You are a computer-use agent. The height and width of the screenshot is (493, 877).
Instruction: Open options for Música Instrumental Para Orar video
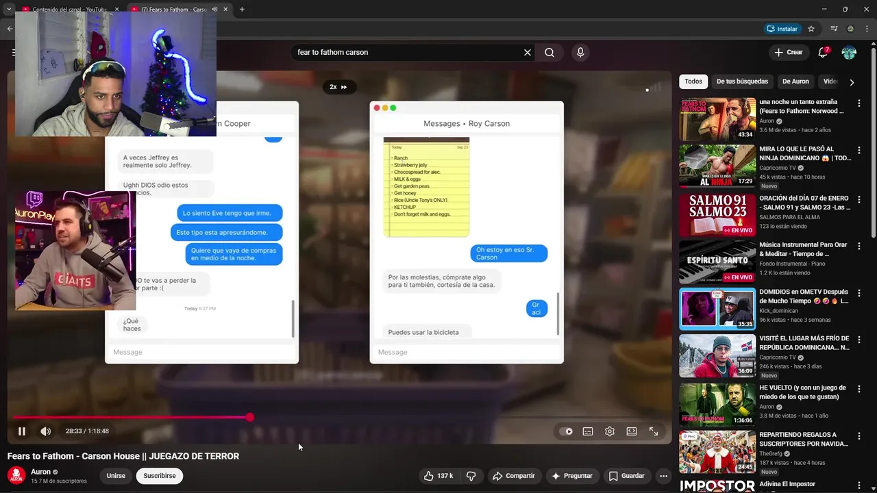(x=859, y=246)
